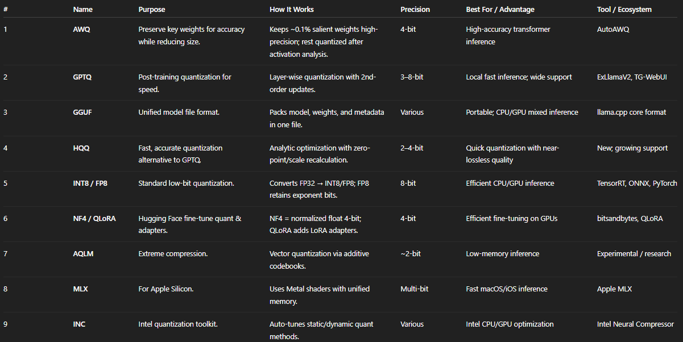Click the llama.cpp core format cell
The image size is (683, 342).
631,112
